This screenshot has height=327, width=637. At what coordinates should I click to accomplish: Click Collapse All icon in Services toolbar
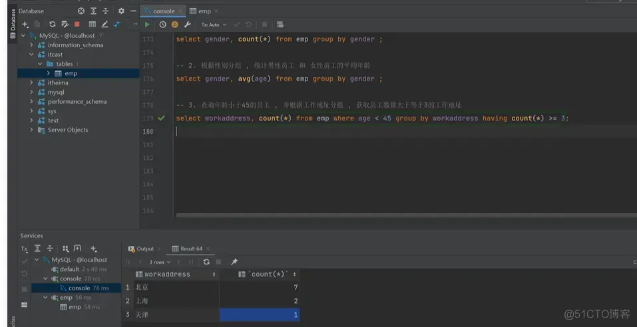tap(49, 248)
